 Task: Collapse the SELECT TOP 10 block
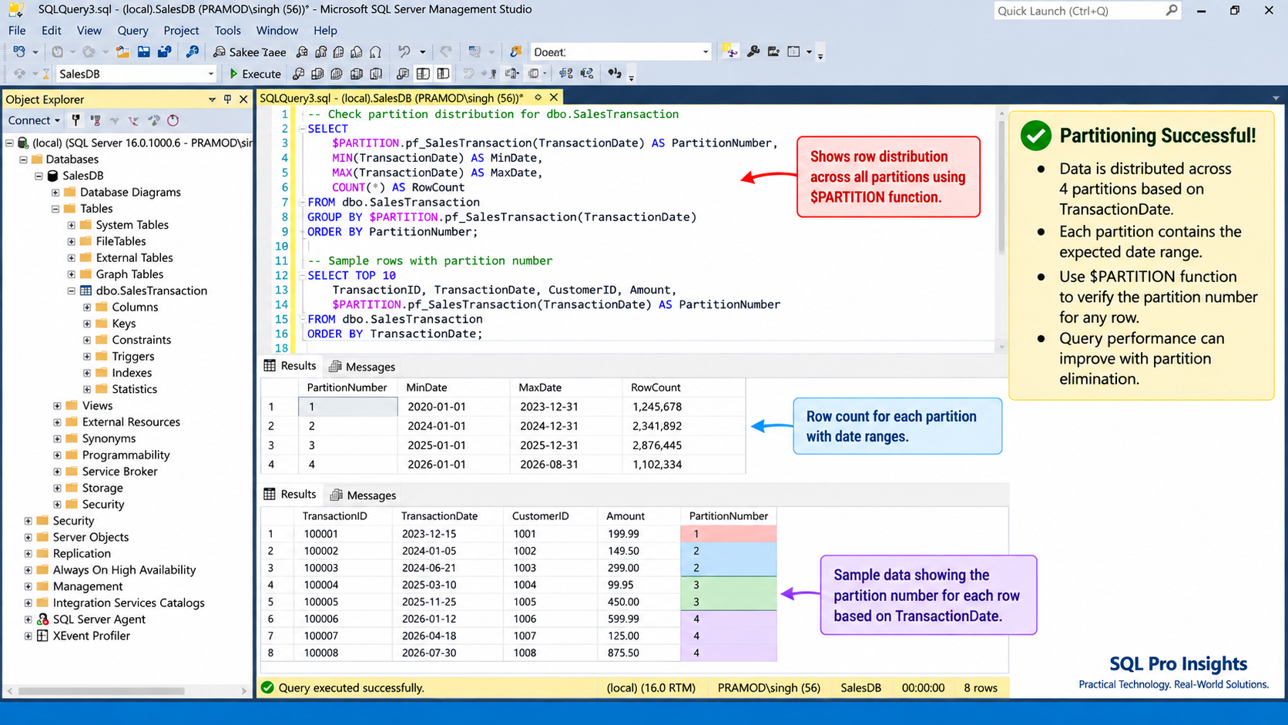click(302, 275)
